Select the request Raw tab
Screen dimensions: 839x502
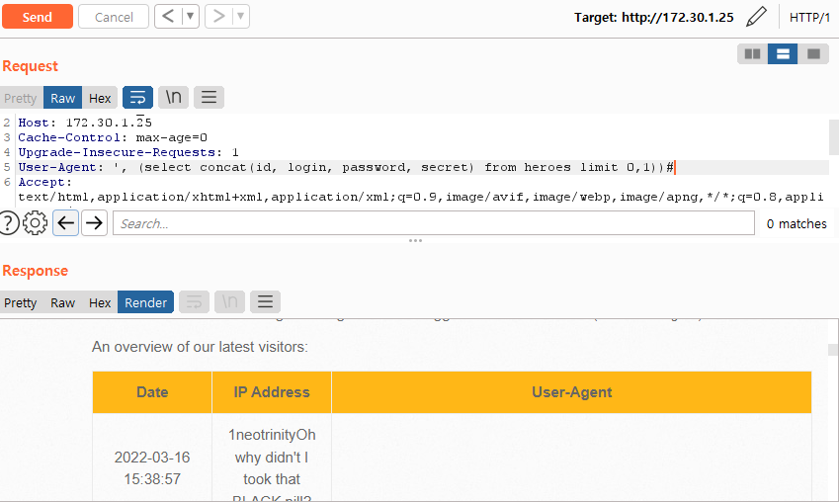tap(62, 98)
